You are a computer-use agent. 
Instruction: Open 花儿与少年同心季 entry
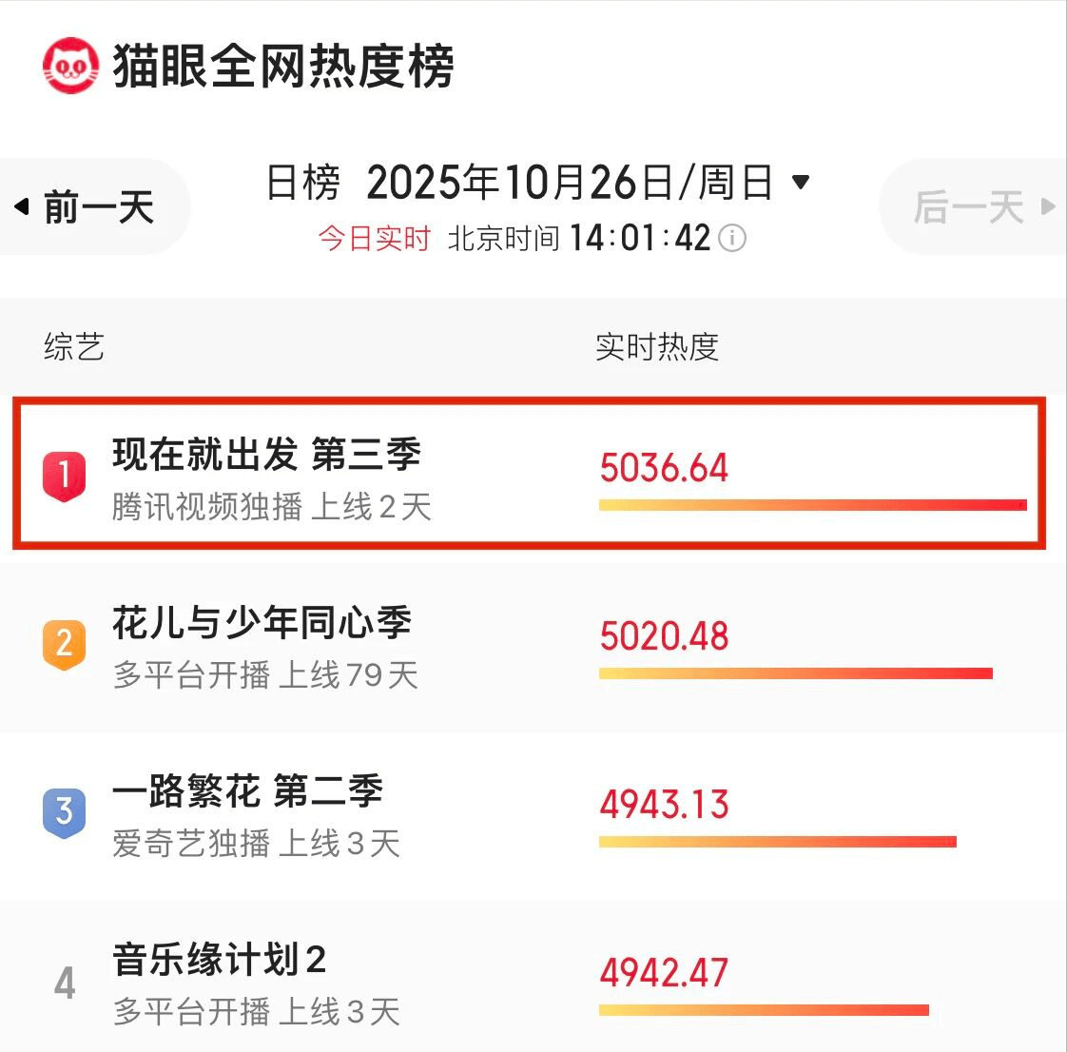point(262,623)
